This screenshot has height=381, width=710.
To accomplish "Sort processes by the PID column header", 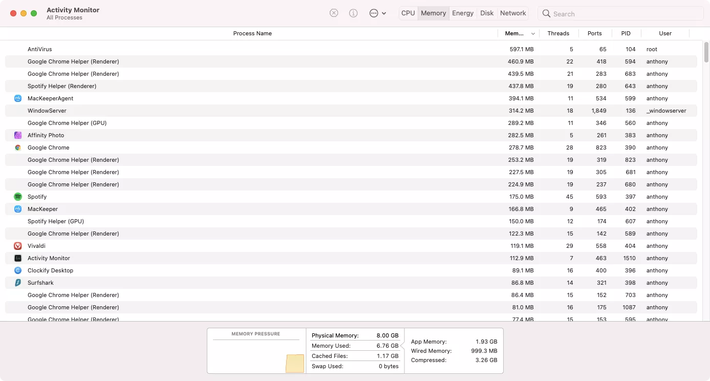I will click(x=626, y=33).
